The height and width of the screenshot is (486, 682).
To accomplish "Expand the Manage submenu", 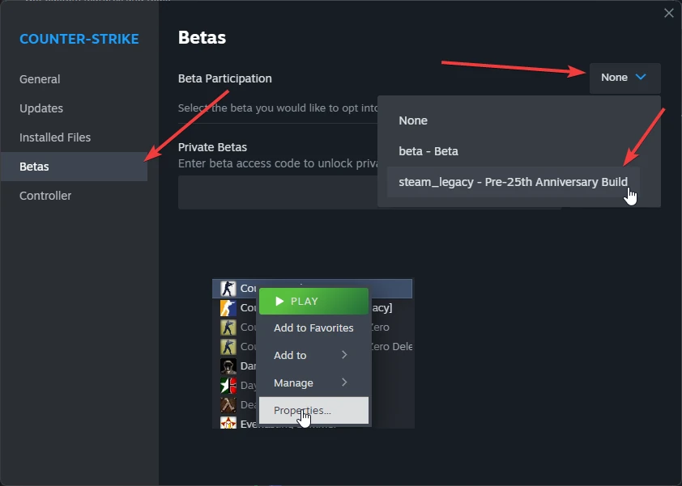I will [313, 382].
